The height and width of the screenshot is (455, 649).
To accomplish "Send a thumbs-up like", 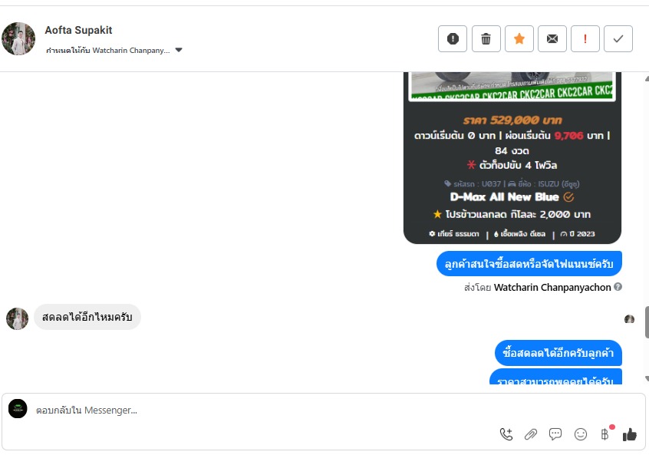I will pos(630,434).
